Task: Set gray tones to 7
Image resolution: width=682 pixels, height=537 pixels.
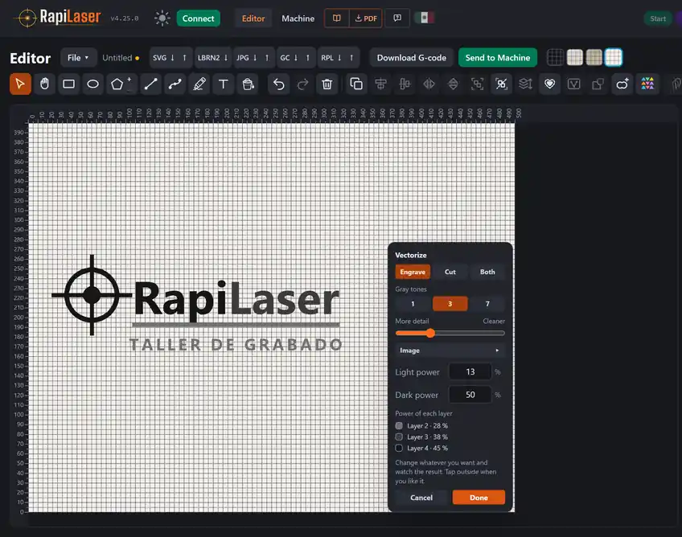Action: click(x=487, y=304)
